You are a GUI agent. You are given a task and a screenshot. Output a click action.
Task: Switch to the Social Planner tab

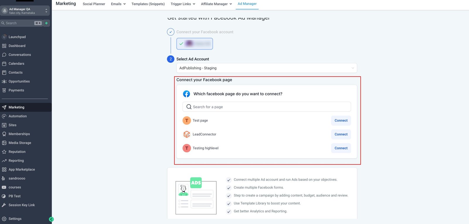94,4
